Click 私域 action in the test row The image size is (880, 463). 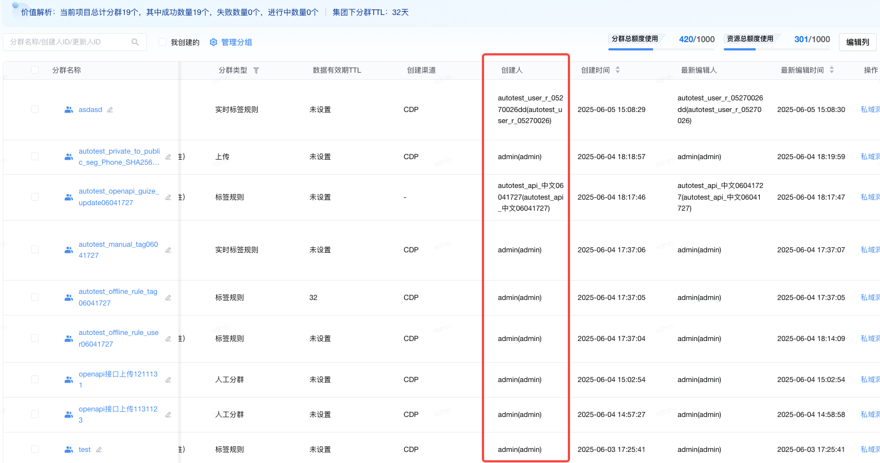(x=870, y=450)
